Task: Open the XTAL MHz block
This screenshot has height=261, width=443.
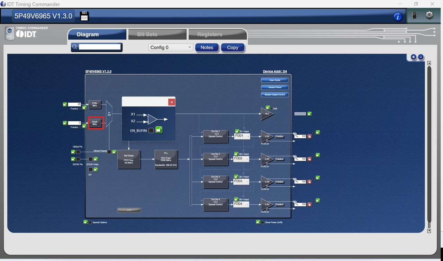Action: (x=94, y=104)
